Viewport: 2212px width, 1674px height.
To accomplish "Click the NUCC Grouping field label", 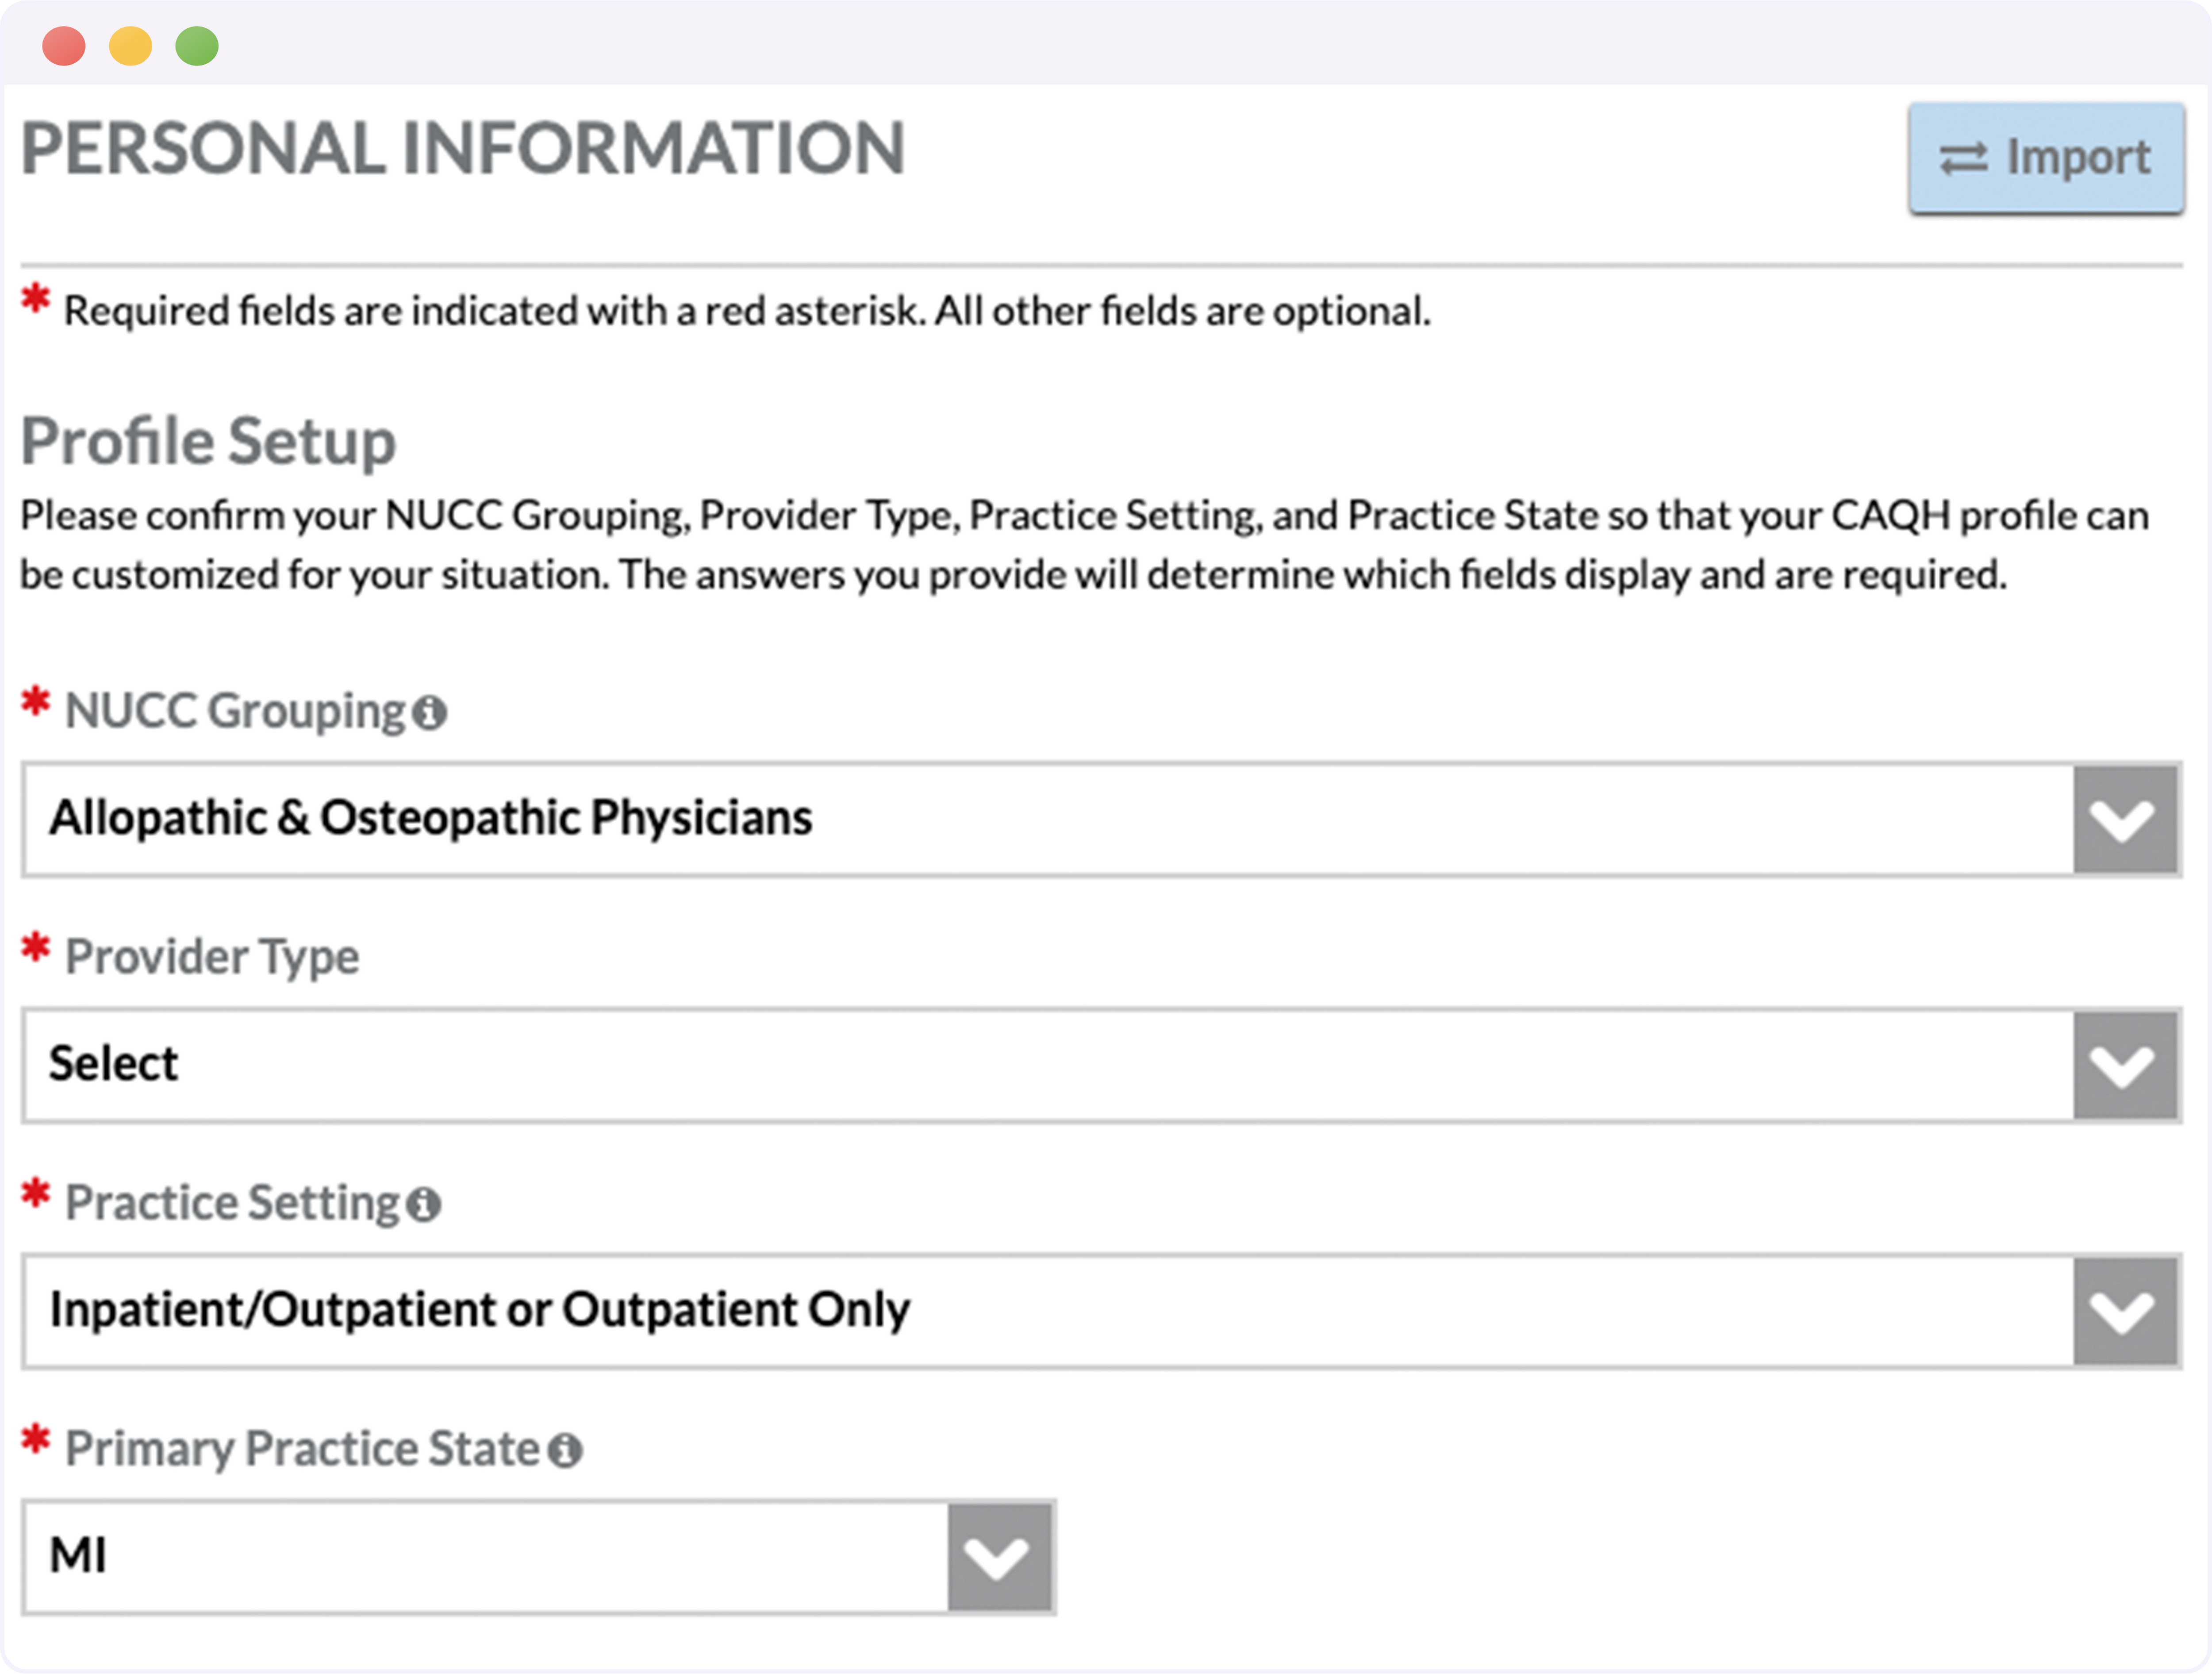I will tap(236, 712).
